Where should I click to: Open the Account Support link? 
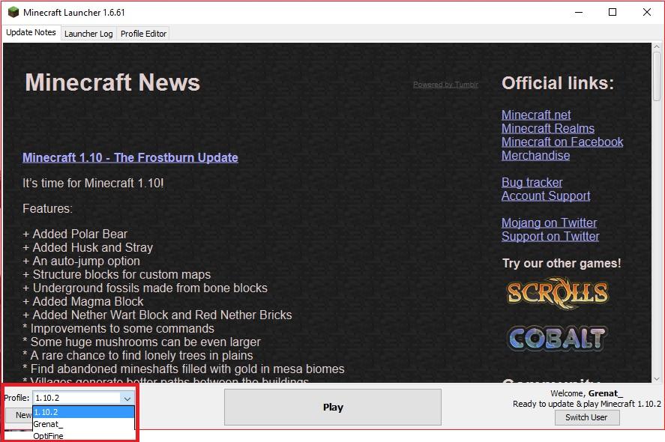(x=546, y=196)
